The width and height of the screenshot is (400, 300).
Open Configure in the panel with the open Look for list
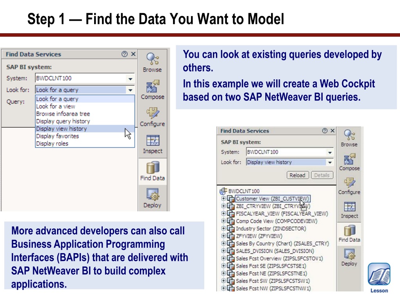tap(153, 117)
